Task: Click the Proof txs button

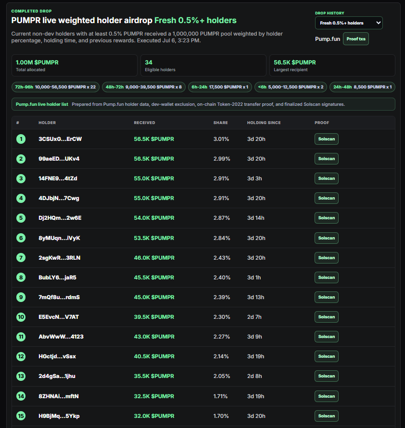Action: tap(356, 39)
